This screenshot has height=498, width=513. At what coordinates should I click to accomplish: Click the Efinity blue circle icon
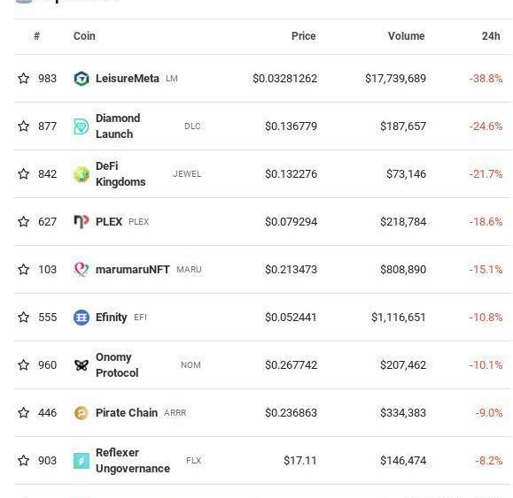tap(82, 318)
